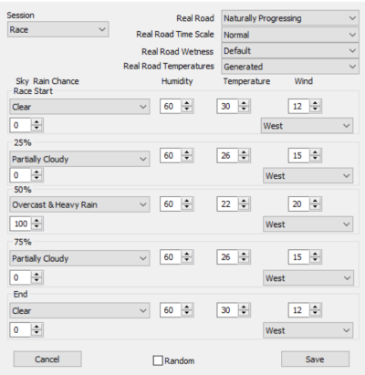Decrease 25% temperature with down arrow

(244, 159)
